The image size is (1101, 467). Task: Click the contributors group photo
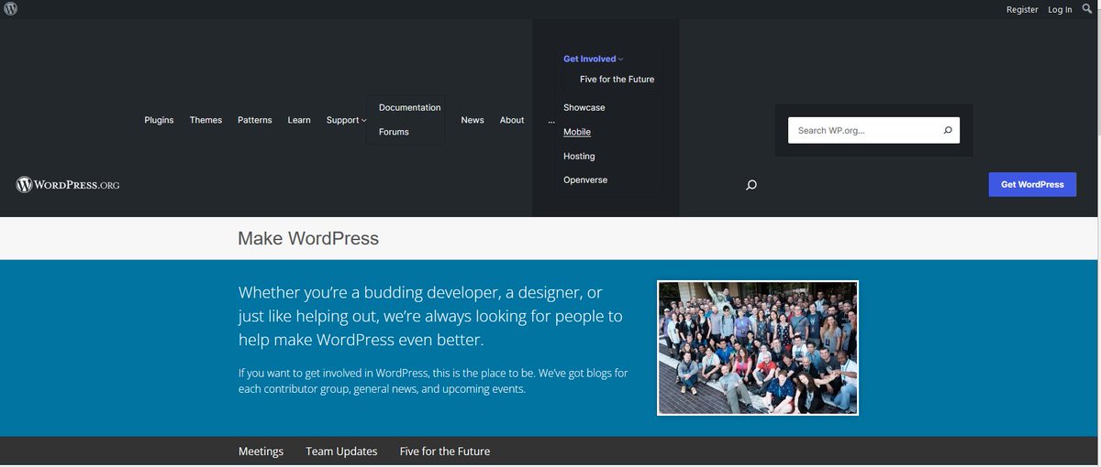click(x=758, y=348)
